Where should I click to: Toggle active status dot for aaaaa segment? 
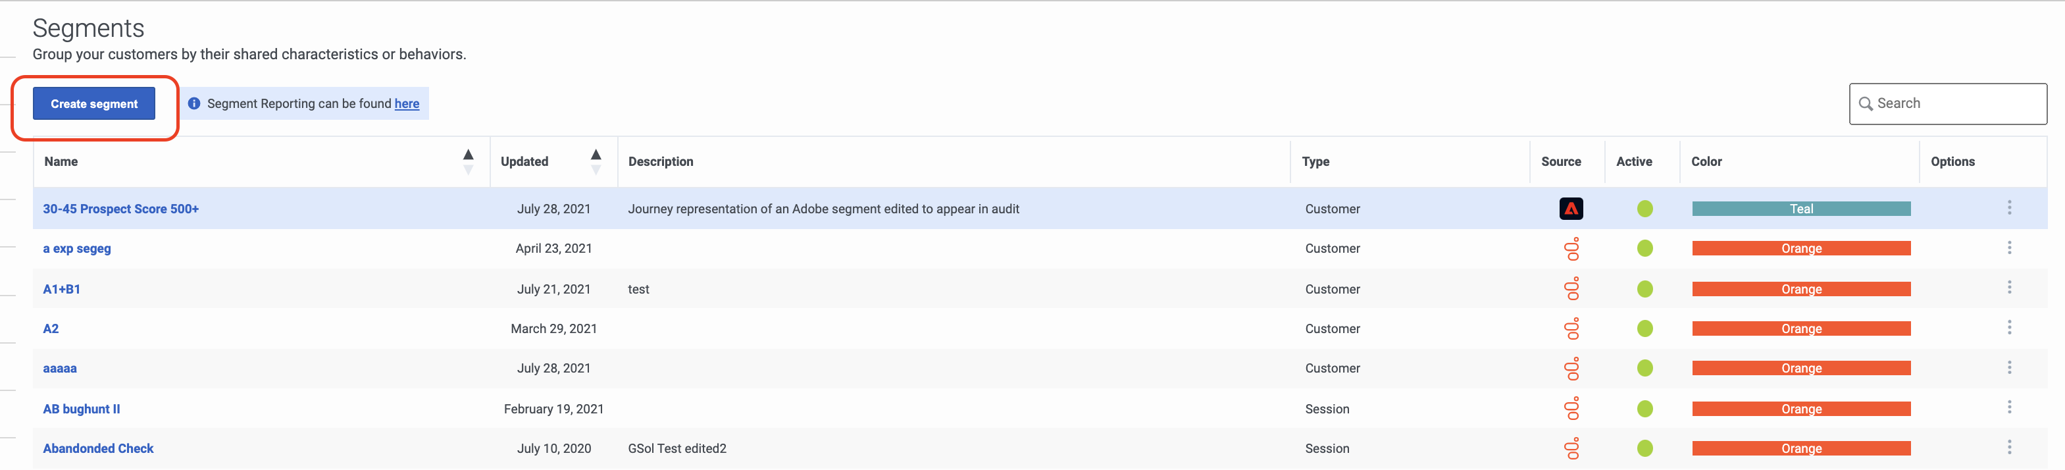1645,368
